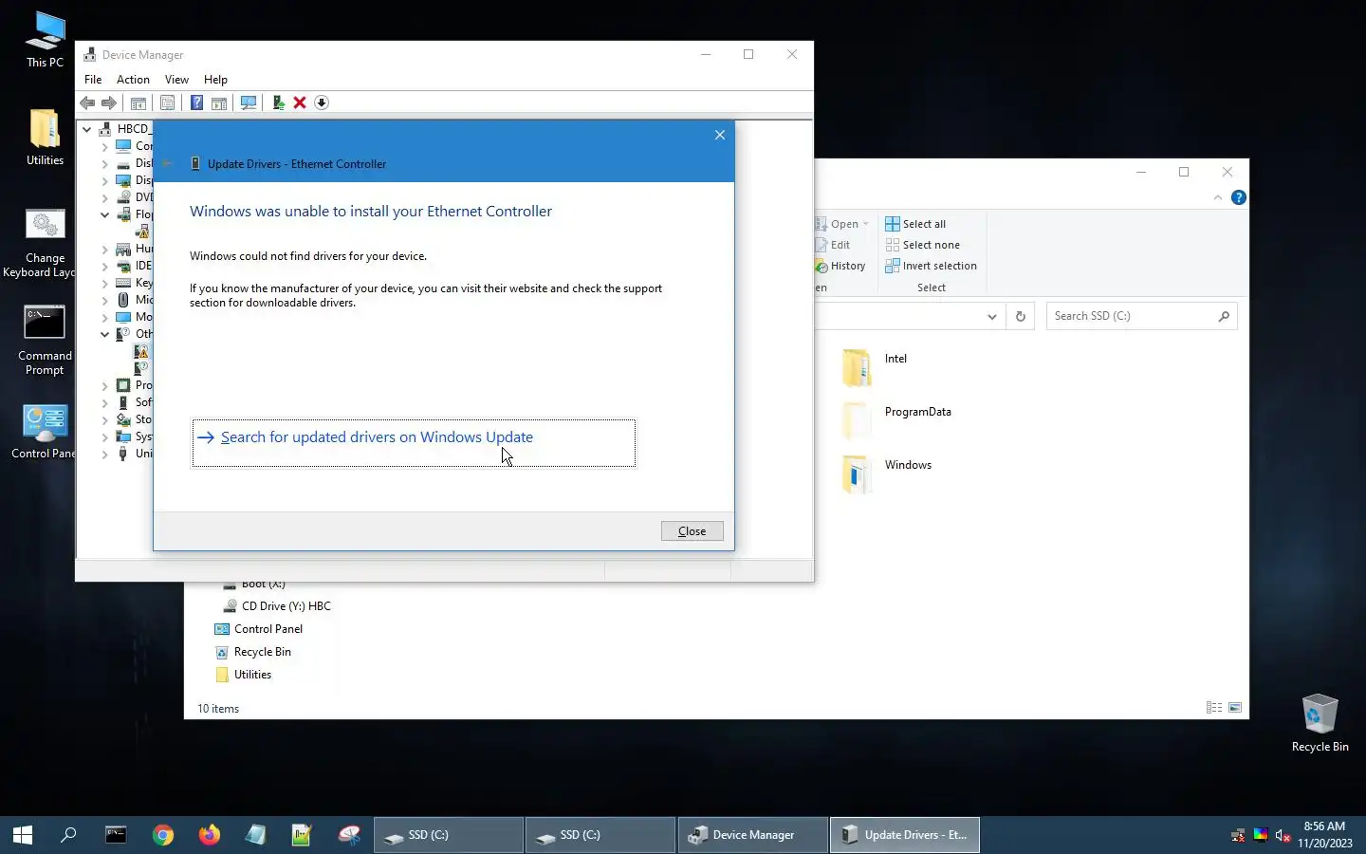Click the muted volume icon in system tray
Image resolution: width=1366 pixels, height=854 pixels.
click(1283, 835)
